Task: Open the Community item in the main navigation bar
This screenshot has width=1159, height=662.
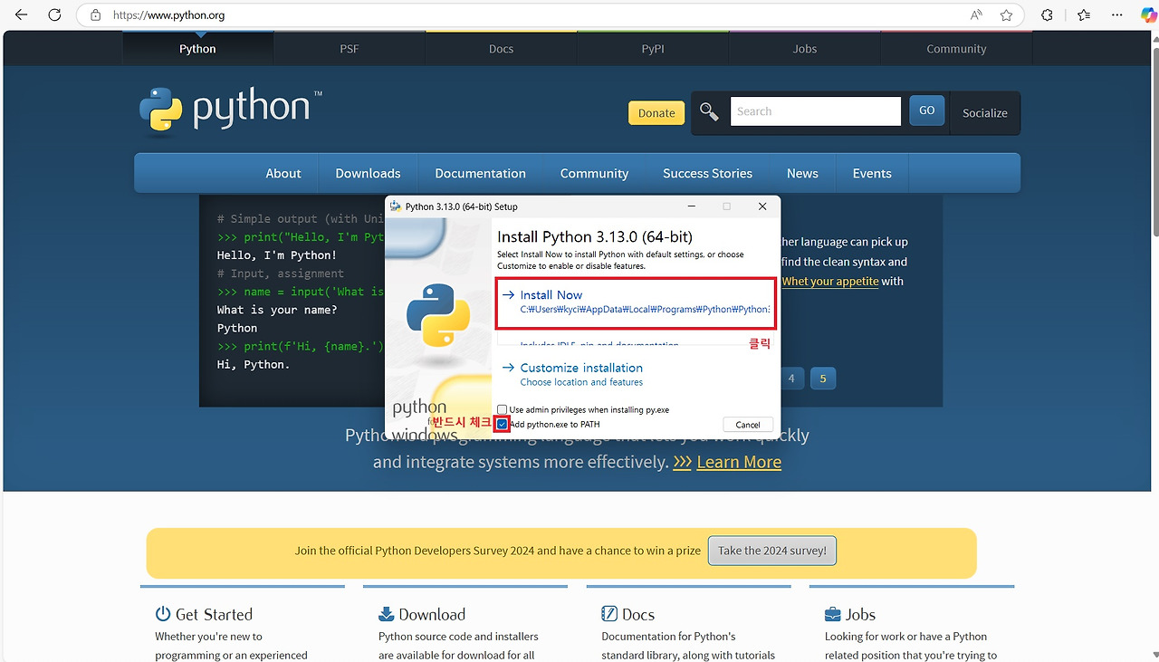Action: 594,173
